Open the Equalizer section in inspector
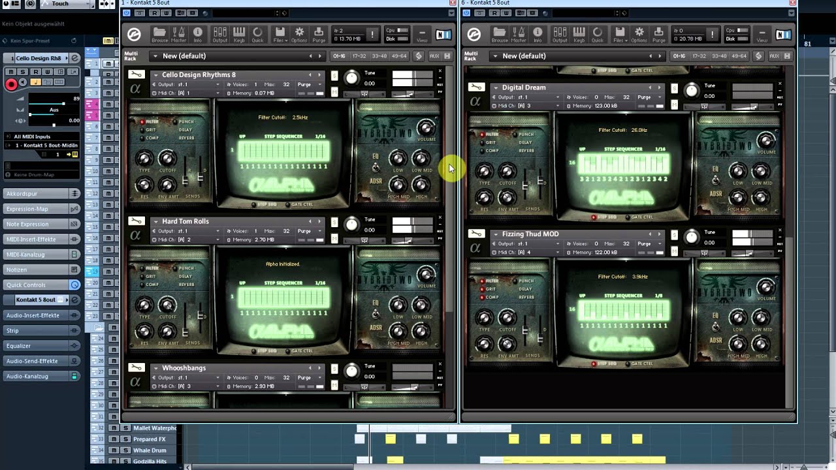This screenshot has height=470, width=836. coord(42,345)
